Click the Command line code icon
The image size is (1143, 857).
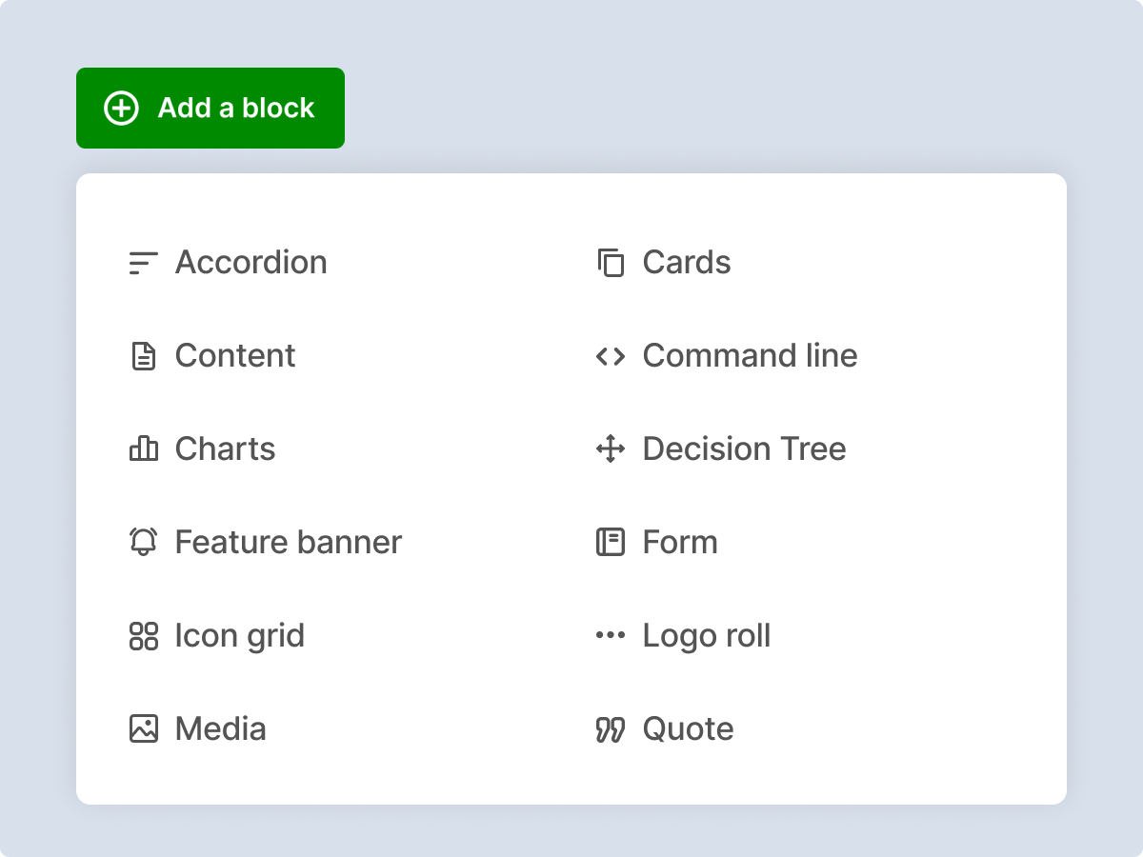[x=611, y=356]
